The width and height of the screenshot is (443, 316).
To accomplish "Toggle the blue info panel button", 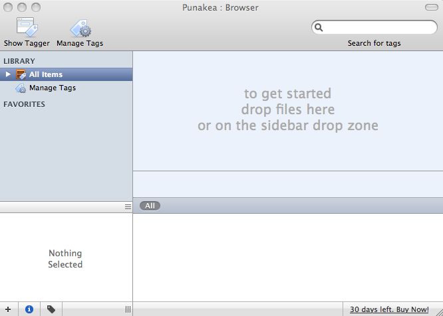I will click(x=29, y=309).
